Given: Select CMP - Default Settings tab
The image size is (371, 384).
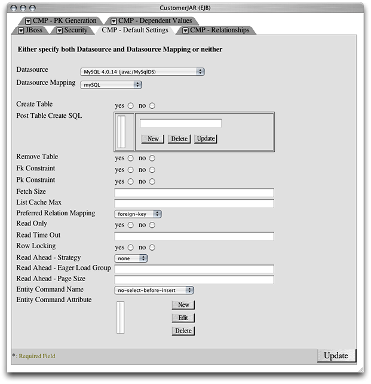Looking at the screenshot, I should (x=135, y=30).
